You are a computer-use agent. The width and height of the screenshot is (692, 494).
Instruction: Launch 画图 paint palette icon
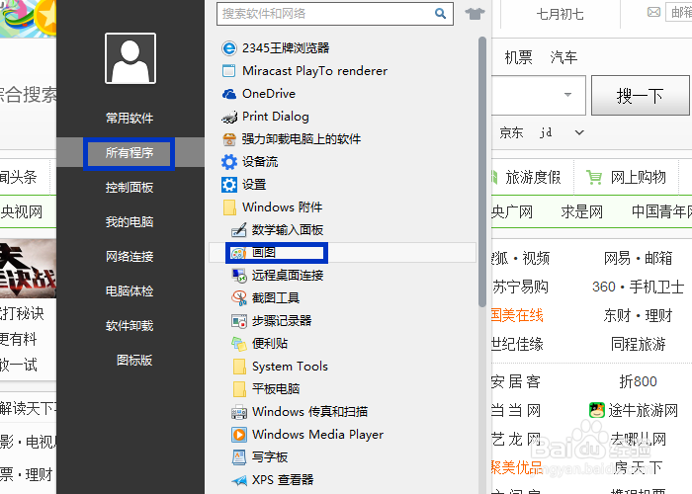point(239,253)
